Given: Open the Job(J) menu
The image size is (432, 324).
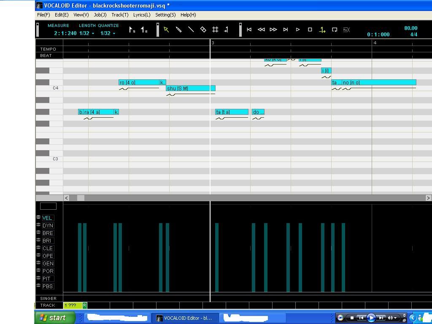Looking at the screenshot, I should 100,15.
